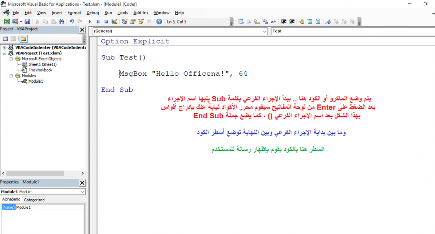Click the Redo arrow icon
435x234 pixels.
[80, 22]
